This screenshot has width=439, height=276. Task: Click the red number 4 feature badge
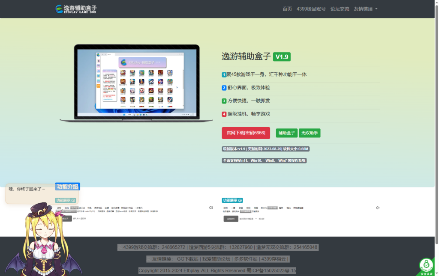click(x=224, y=114)
